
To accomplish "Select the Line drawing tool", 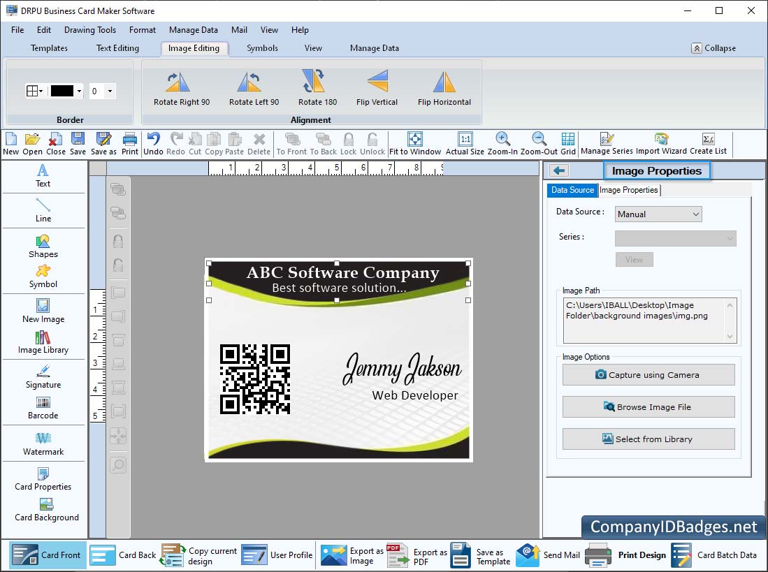I will point(43,210).
